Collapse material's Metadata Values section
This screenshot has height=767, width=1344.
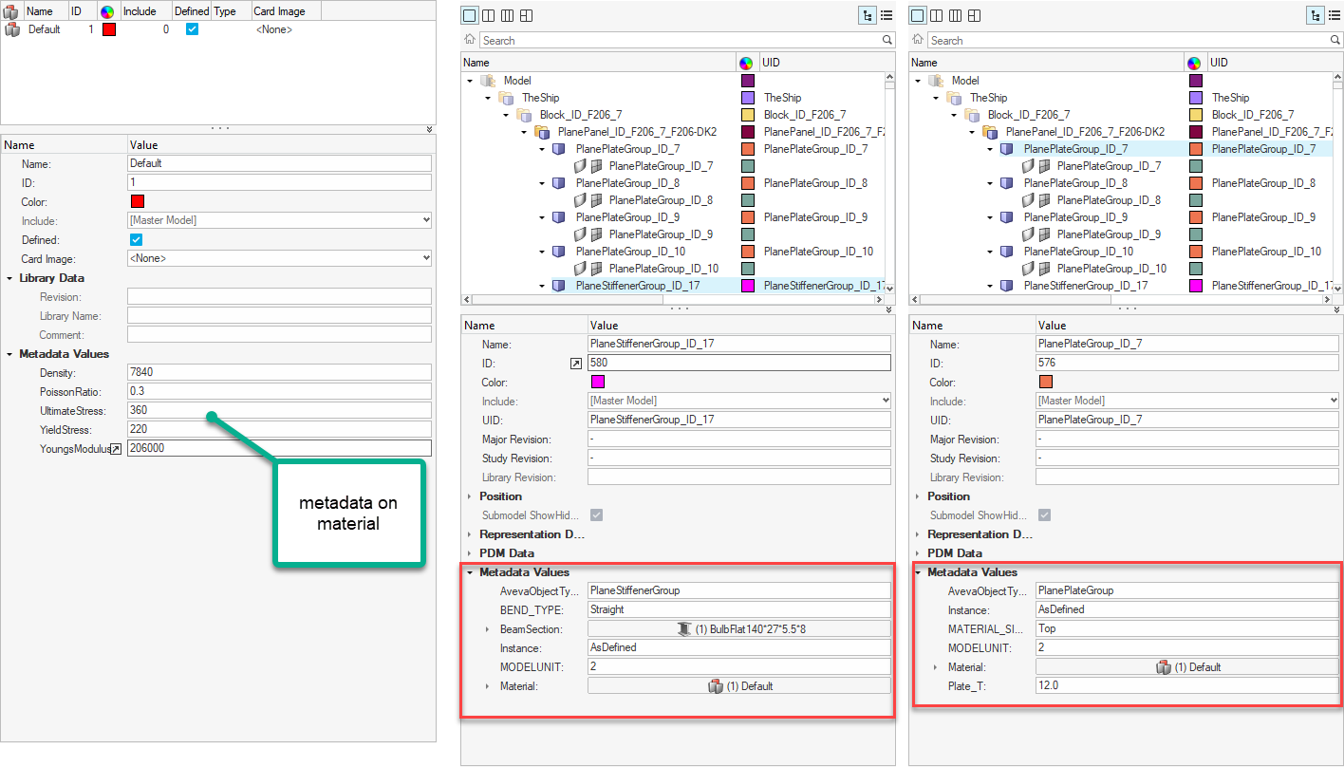pyautogui.click(x=9, y=354)
